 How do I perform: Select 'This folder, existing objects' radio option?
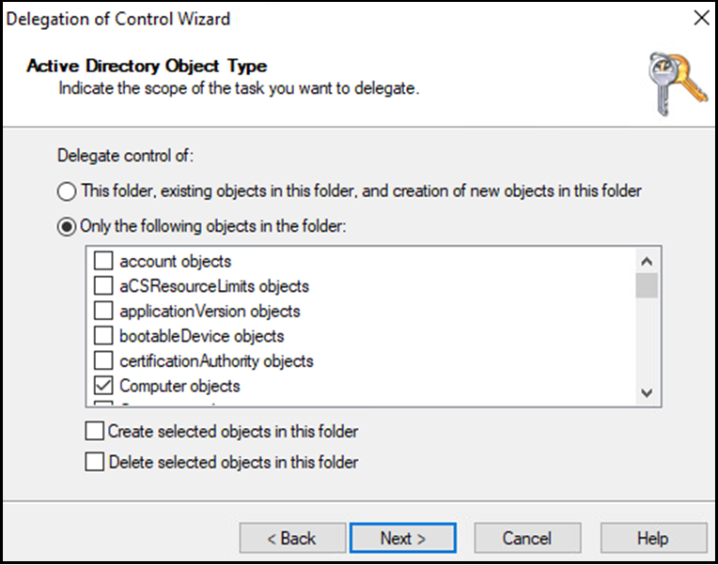point(67,191)
